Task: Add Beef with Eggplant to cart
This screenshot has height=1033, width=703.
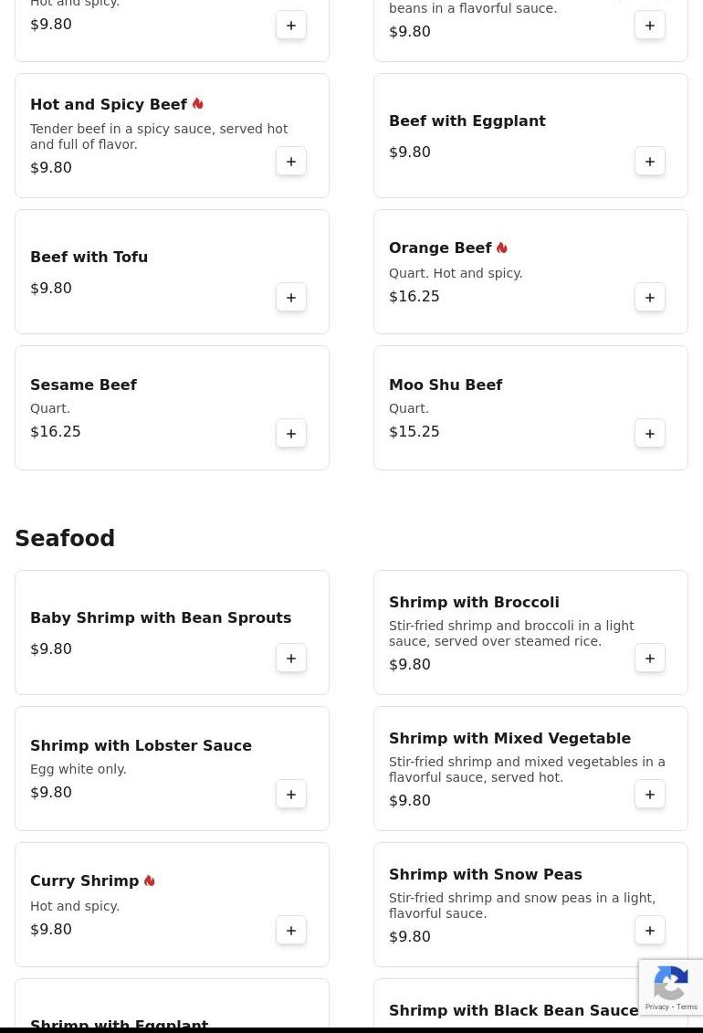Action: click(x=650, y=162)
